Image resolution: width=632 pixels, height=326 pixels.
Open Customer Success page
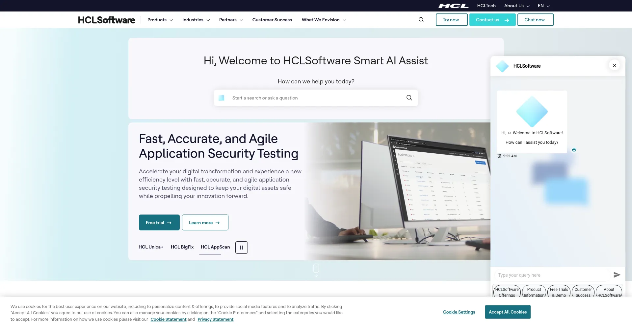pos(272,20)
